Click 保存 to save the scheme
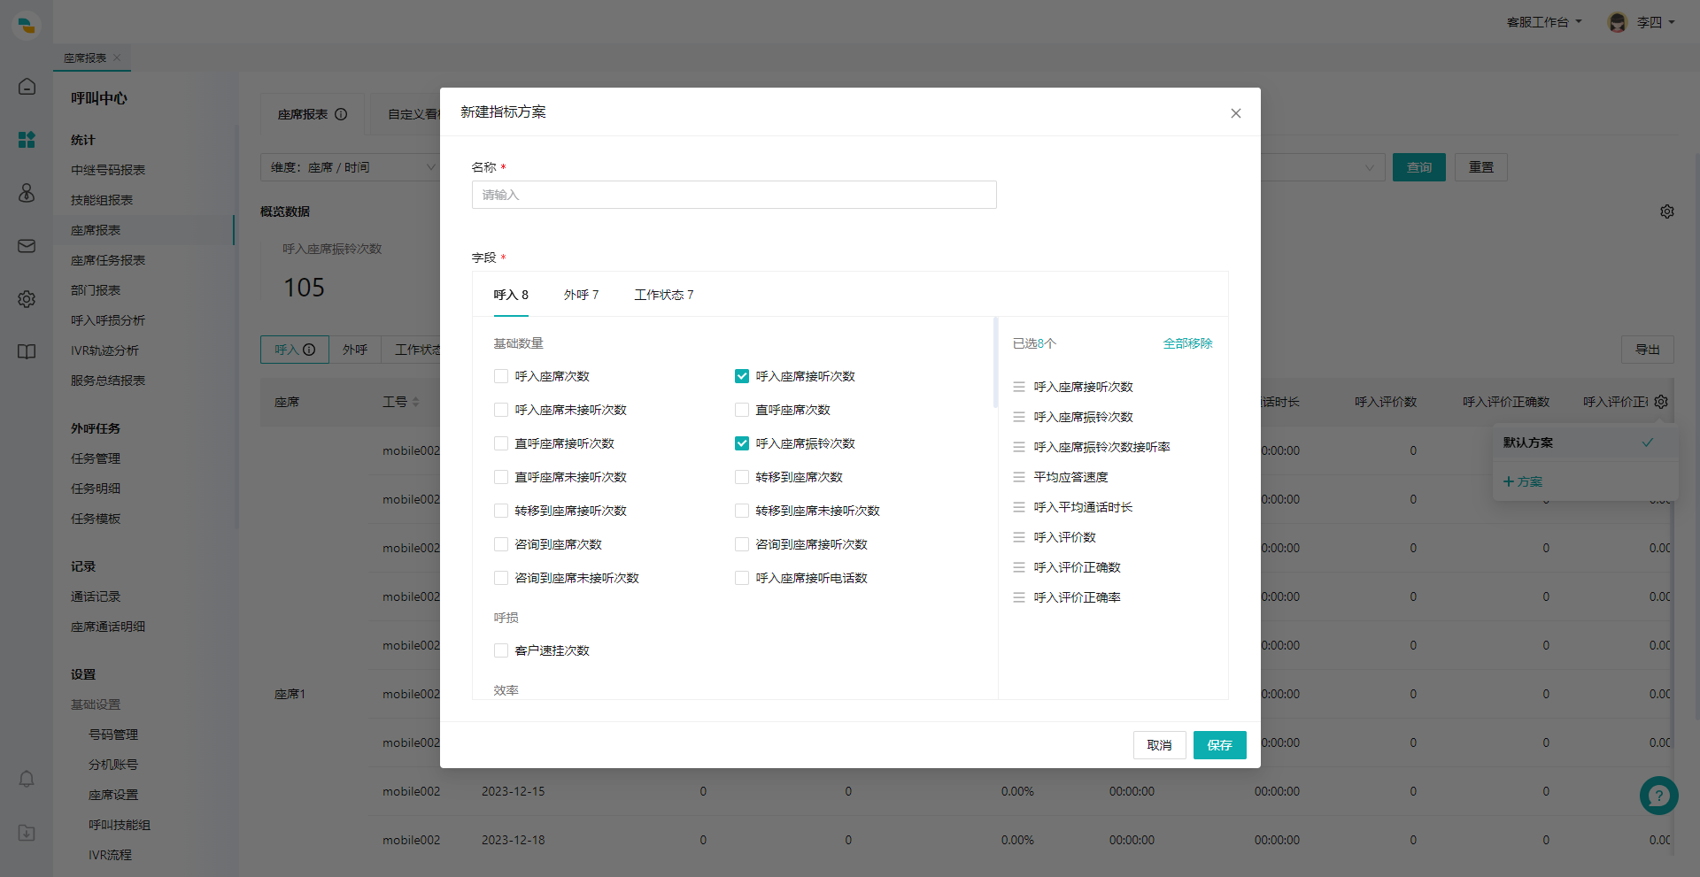Viewport: 1700px width, 877px height. tap(1219, 745)
